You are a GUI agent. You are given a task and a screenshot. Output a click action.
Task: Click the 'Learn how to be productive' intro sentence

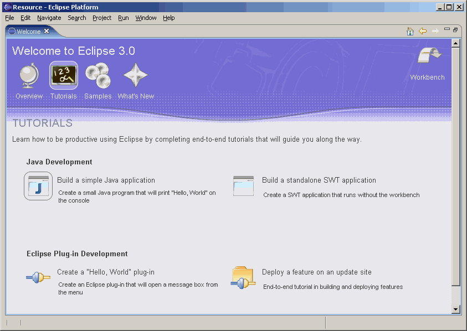[x=187, y=139]
